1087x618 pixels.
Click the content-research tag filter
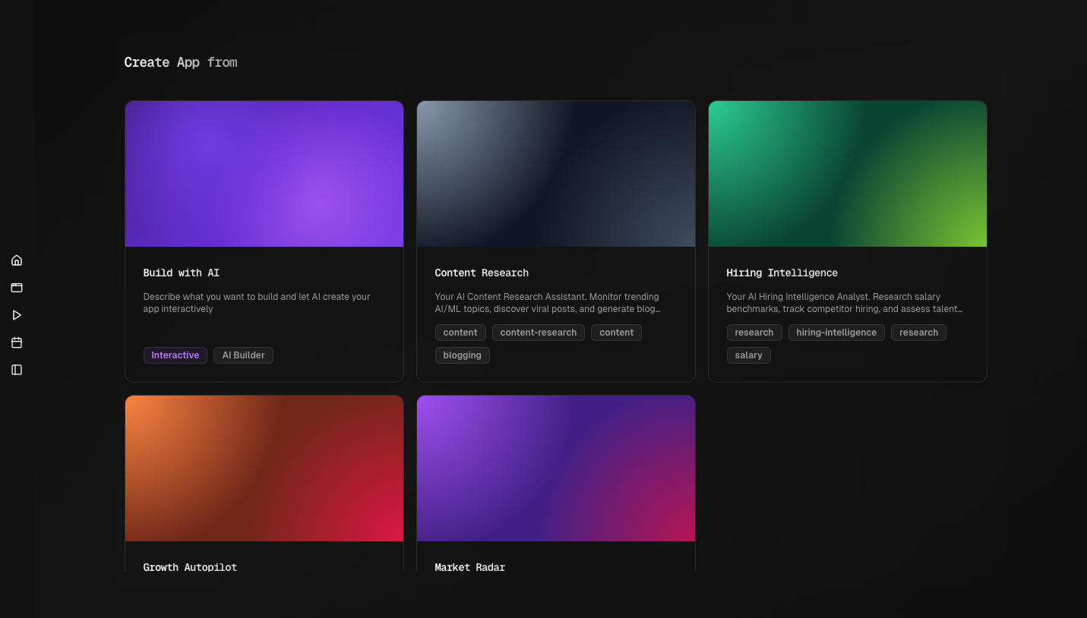click(538, 332)
